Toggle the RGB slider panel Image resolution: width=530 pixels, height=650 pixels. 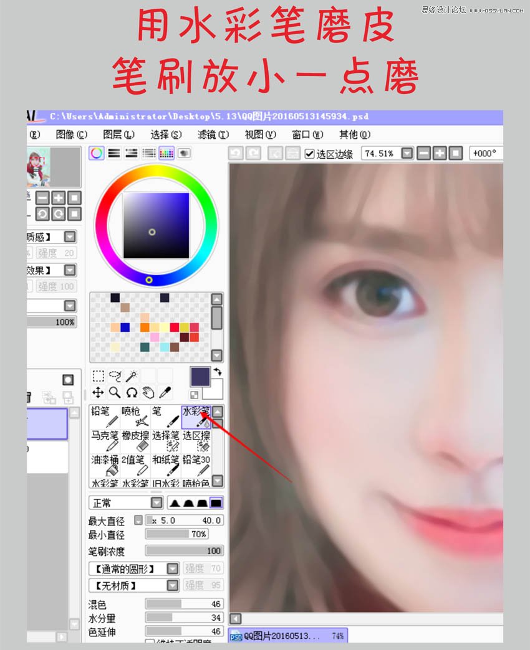point(114,153)
